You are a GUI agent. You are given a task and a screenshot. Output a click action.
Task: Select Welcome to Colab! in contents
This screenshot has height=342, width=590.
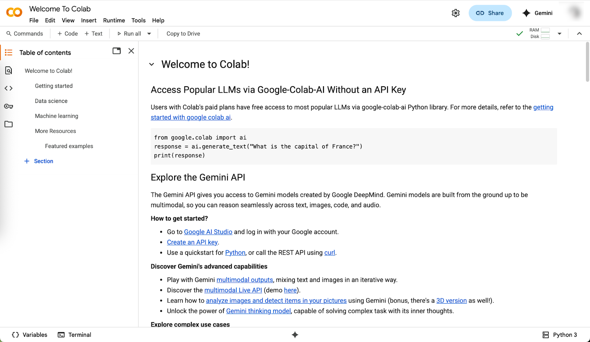(x=48, y=71)
